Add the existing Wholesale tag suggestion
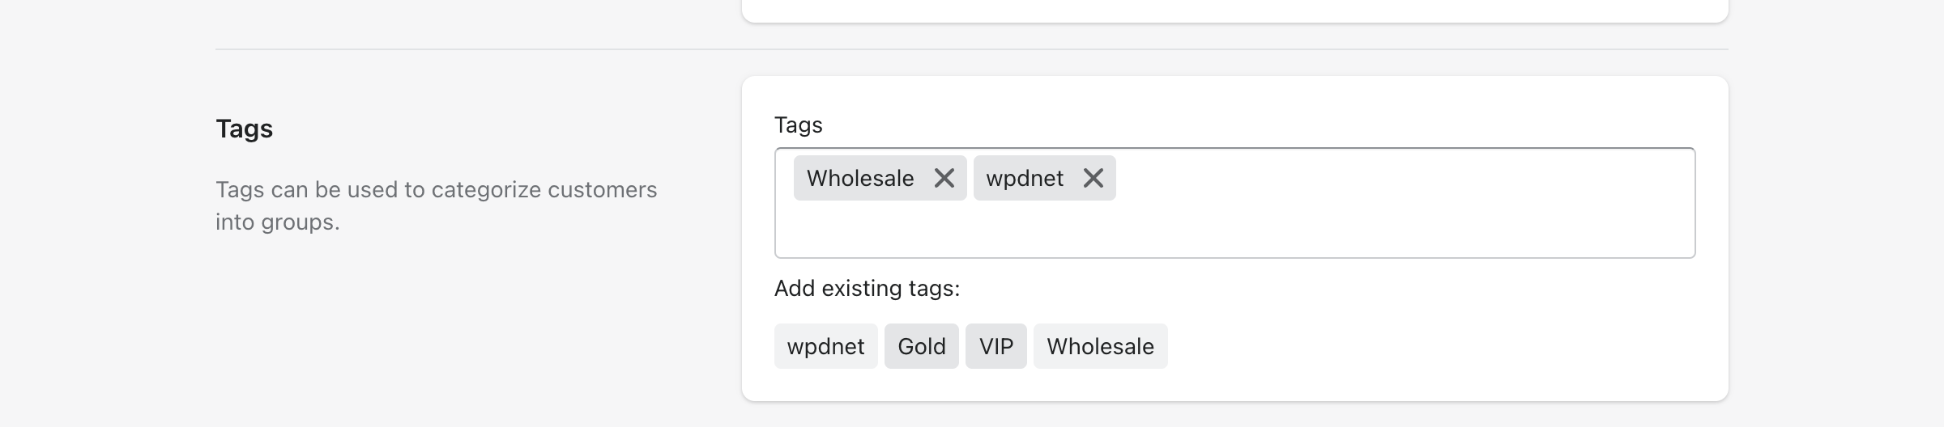 tap(1100, 346)
